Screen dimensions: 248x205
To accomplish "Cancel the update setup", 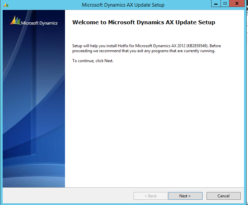I will (223, 196).
